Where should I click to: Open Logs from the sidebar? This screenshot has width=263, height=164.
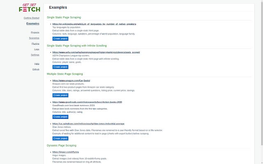pos(37,49)
